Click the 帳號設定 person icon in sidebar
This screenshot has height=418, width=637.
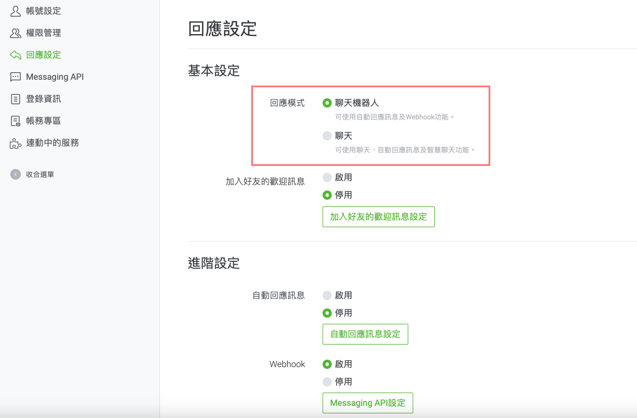click(16, 10)
